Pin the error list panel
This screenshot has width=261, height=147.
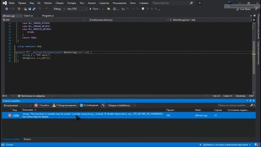(x=250, y=101)
